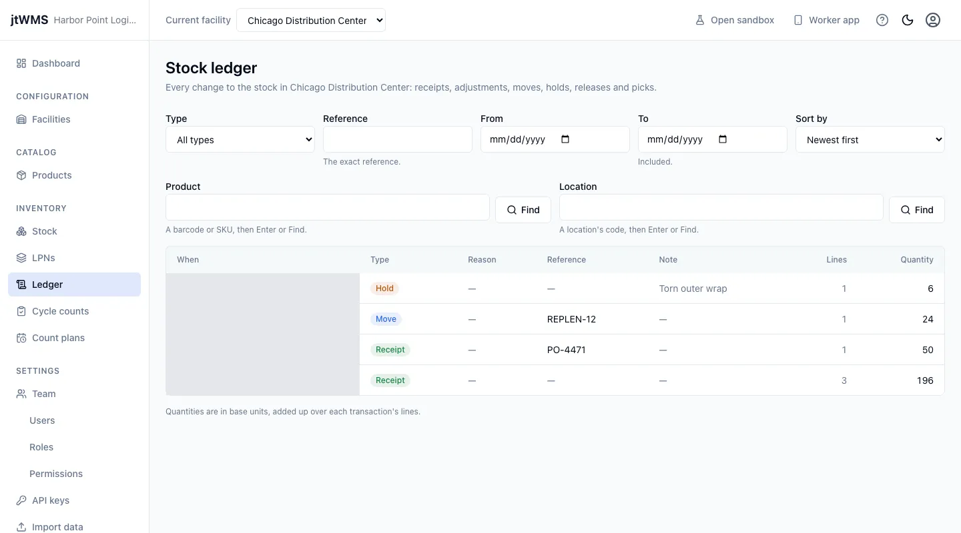The image size is (961, 533).
Task: Click the Dashboard grid icon in sidebar
Action: click(x=21, y=63)
